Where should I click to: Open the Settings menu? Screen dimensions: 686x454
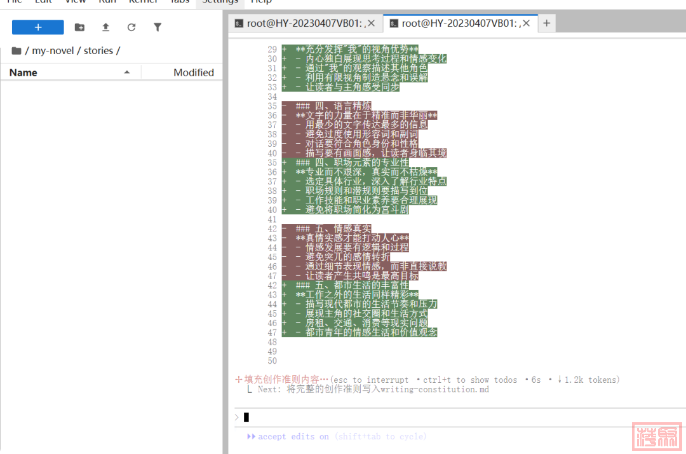(220, 2)
